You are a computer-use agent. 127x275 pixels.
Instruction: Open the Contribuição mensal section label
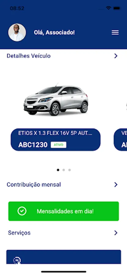point(34,185)
